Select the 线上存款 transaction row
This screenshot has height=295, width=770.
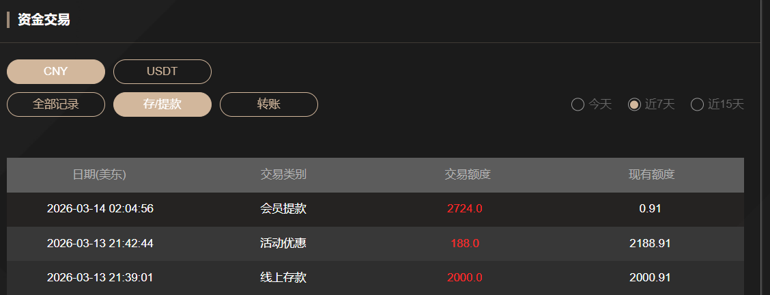[x=283, y=277]
